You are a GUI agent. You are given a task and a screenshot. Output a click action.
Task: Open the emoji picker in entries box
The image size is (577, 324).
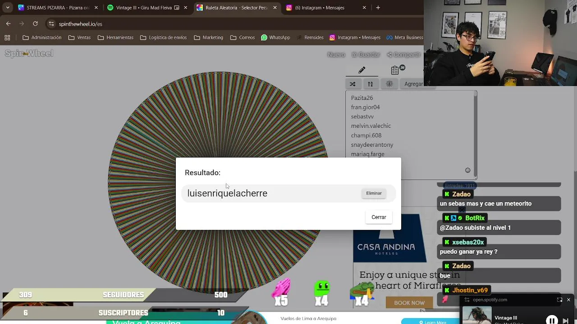tap(467, 170)
